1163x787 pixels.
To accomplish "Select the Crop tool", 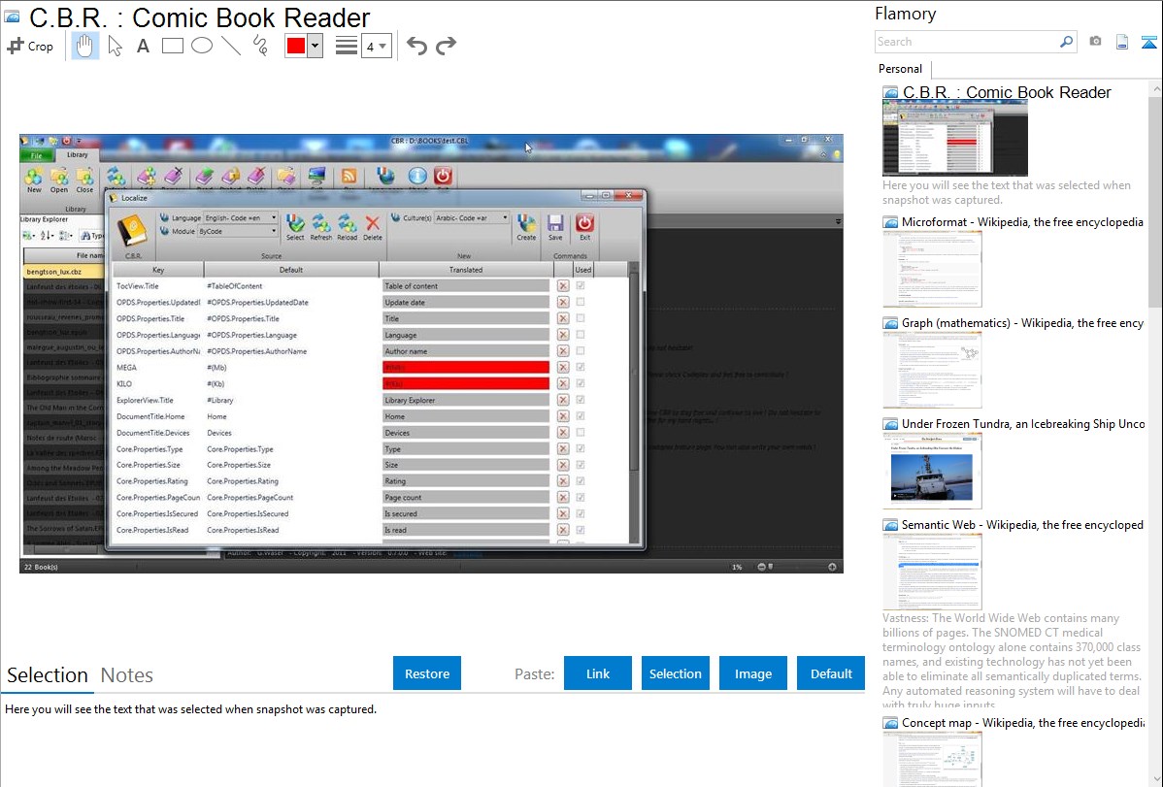I will [30, 46].
